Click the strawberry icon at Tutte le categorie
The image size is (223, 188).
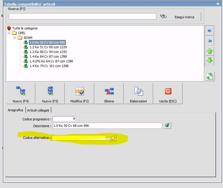pyautogui.click(x=9, y=28)
